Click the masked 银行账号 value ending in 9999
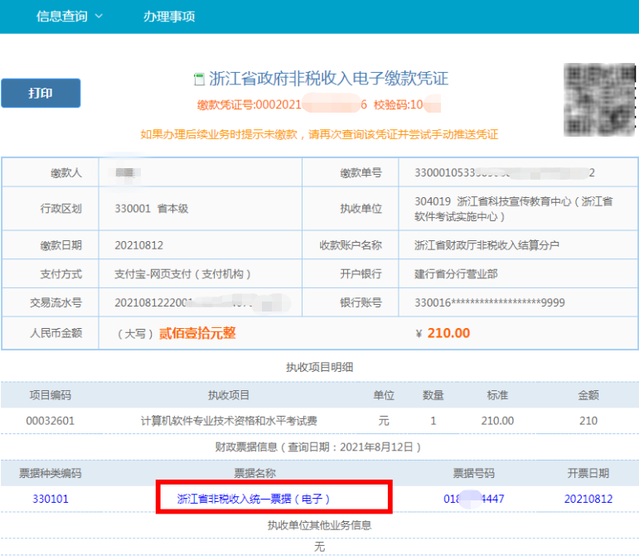639x560 pixels. tap(489, 303)
